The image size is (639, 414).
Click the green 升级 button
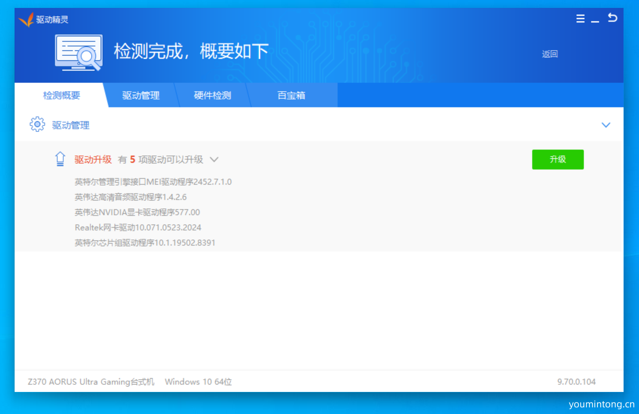(558, 159)
